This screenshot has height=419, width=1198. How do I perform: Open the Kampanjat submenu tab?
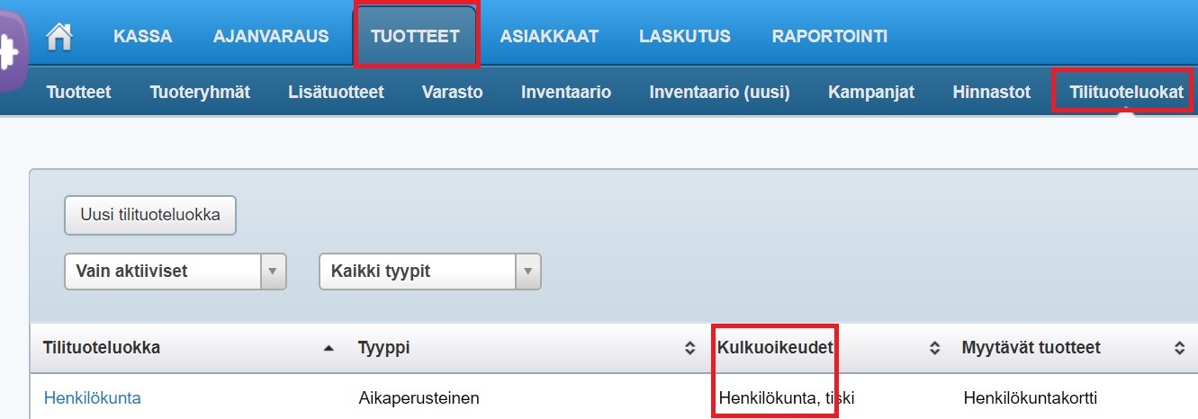click(870, 92)
